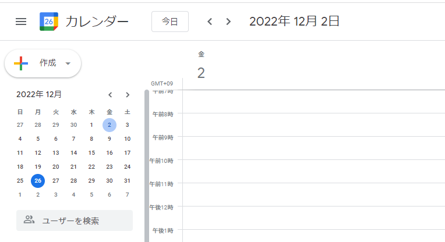
Task: Select December 15 in mini calendar
Action: pos(91,152)
